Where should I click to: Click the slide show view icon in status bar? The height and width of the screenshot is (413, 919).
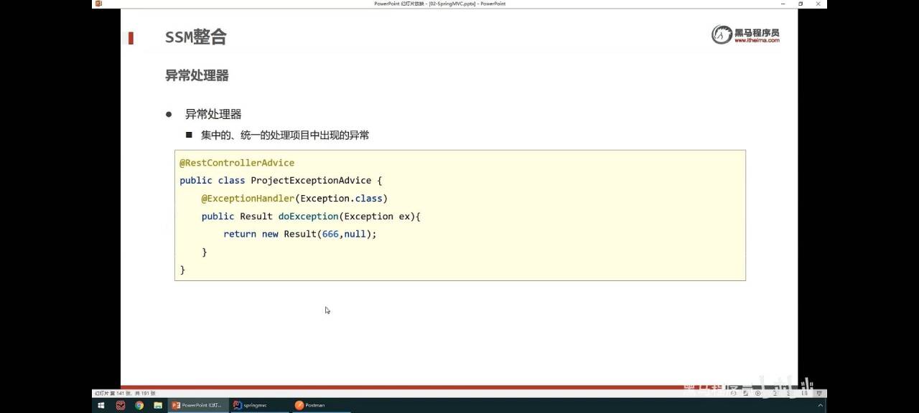818,393
